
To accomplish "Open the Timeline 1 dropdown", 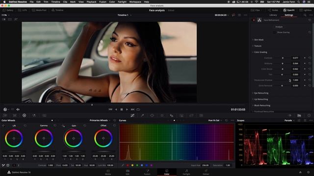I will 124,15.
